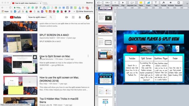Open the Keynote Zoom percentage dropdown
The image size is (189, 106).
(107, 4)
